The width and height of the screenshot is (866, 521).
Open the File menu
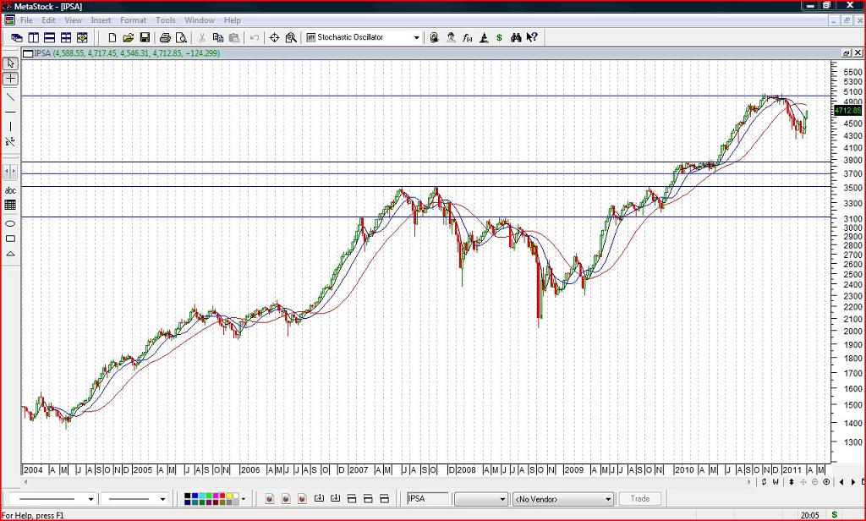click(x=26, y=20)
